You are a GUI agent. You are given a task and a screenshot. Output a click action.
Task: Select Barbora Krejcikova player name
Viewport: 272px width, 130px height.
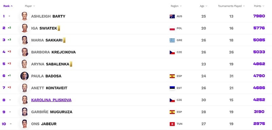pyautogui.click(x=53, y=52)
